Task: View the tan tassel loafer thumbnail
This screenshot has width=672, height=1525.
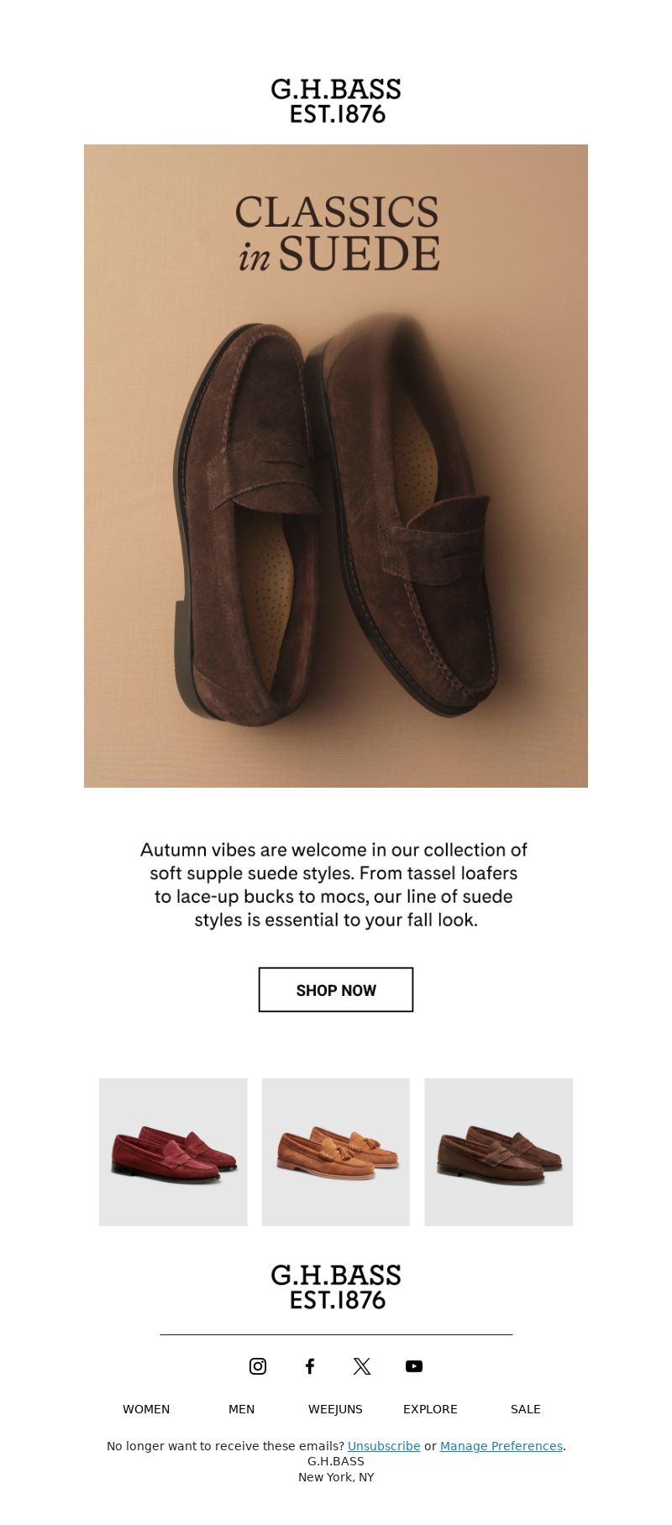Action: click(x=336, y=1152)
